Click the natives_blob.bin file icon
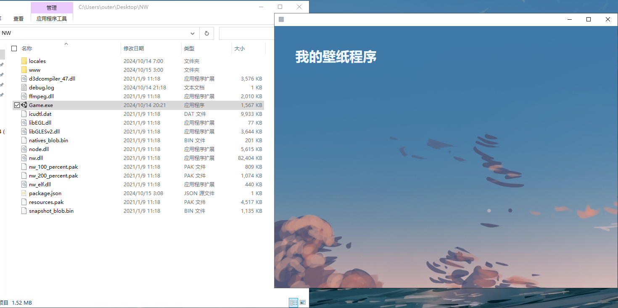The width and height of the screenshot is (618, 308). (24, 141)
